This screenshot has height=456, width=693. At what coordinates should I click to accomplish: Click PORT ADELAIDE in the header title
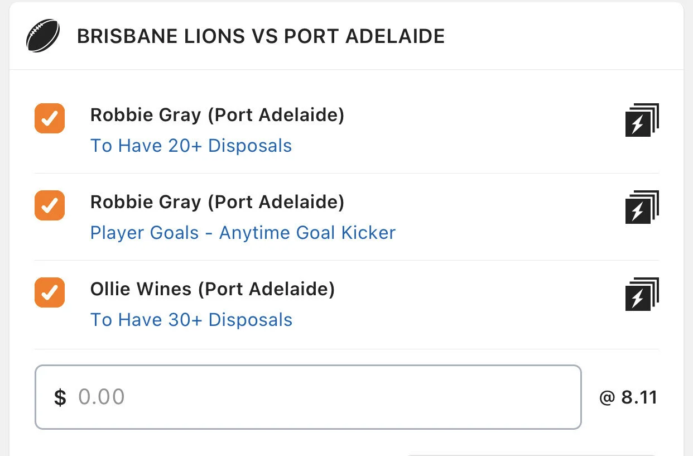pyautogui.click(x=364, y=37)
